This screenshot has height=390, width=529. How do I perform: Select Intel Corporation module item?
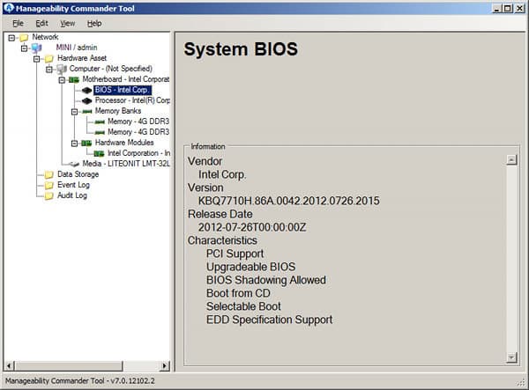pyautogui.click(x=138, y=153)
